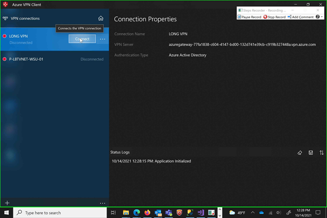Save status logs with the disk icon

click(311, 152)
